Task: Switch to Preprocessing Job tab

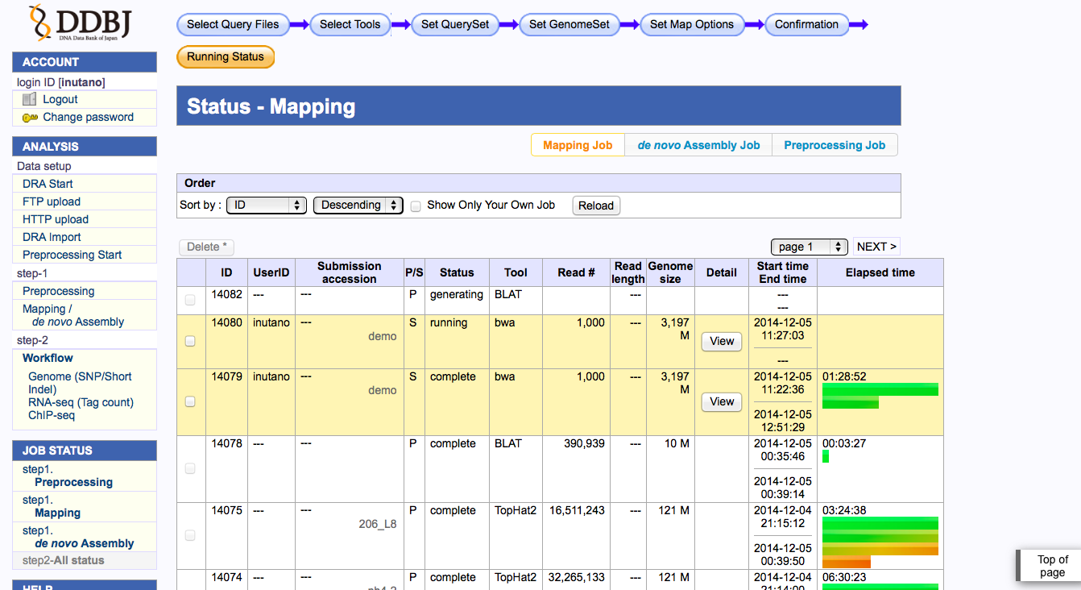Action: coord(835,145)
